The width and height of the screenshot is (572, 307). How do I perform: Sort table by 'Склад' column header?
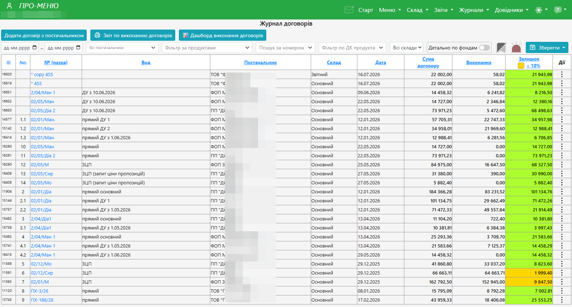click(334, 62)
